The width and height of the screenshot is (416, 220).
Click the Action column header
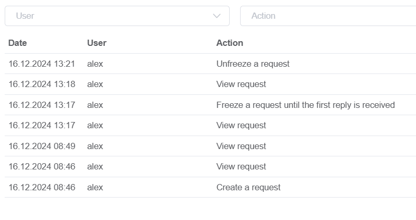(x=230, y=43)
